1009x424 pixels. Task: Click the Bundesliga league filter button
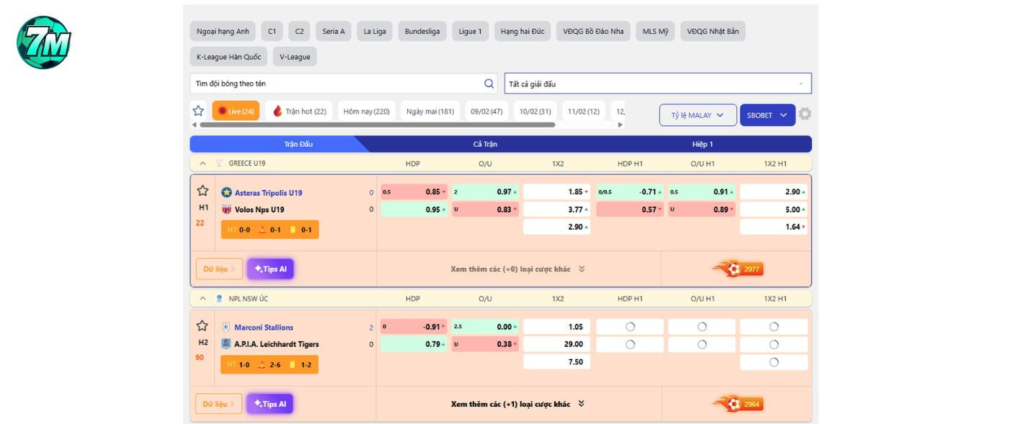(x=422, y=32)
